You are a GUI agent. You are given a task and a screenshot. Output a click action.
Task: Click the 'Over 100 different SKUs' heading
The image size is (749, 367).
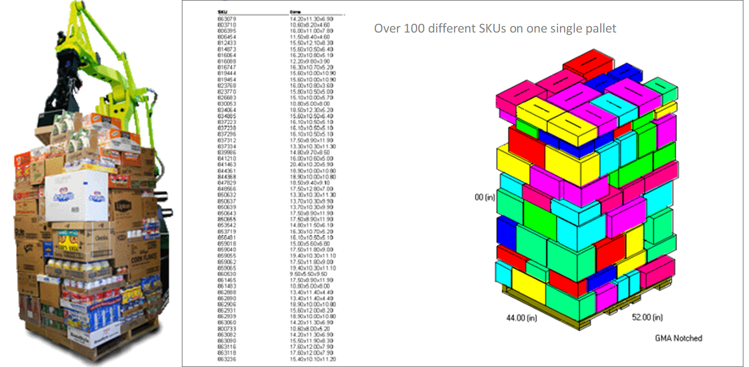coord(495,28)
